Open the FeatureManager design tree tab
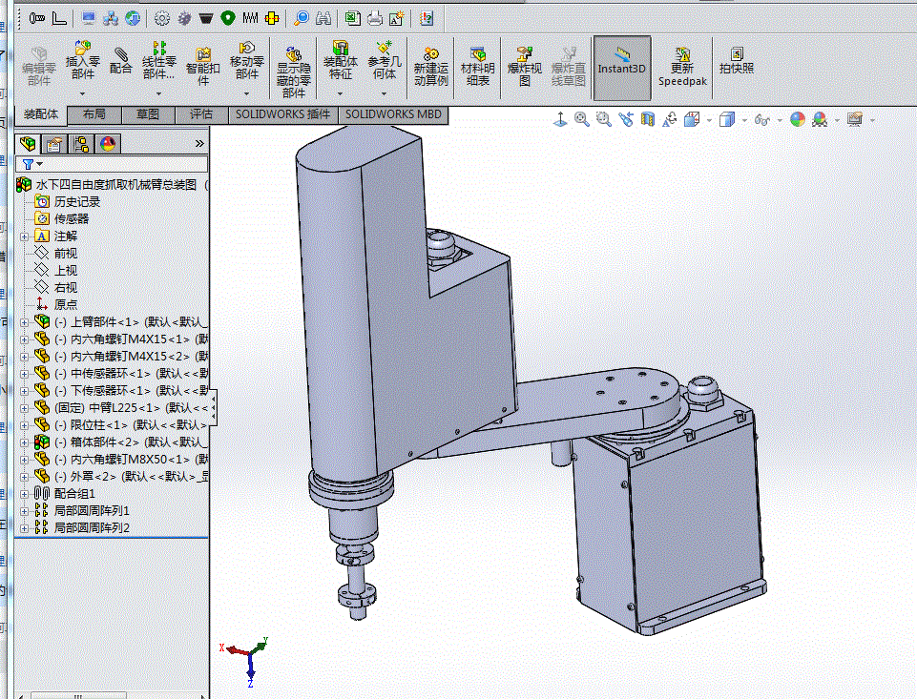Viewport: 917px width, 699px height. tap(28, 143)
